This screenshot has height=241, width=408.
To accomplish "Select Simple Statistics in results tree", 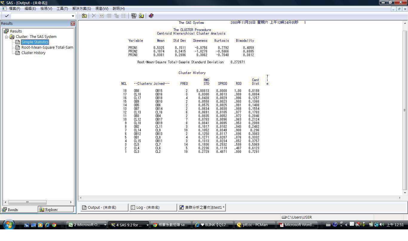I will (35, 42).
